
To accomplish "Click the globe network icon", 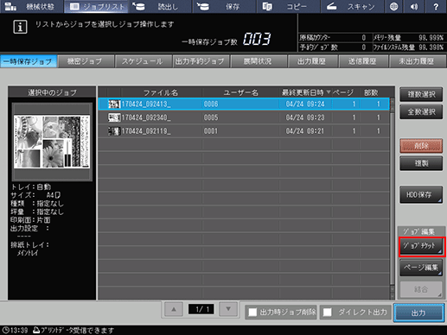I will (393, 6).
